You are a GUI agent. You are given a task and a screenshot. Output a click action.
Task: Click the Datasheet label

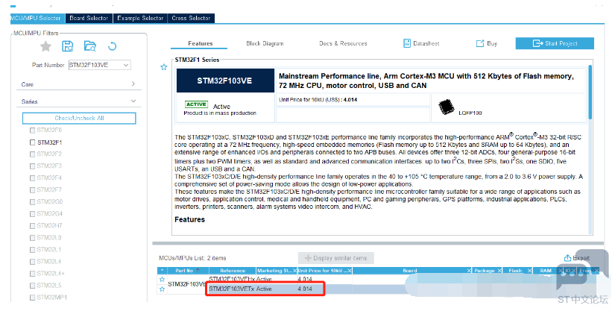point(426,43)
